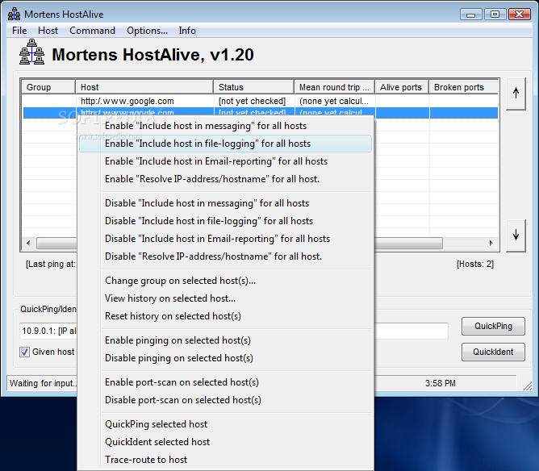The height and width of the screenshot is (471, 539).
Task: Move host up with the up arrow button
Action: pos(516,94)
